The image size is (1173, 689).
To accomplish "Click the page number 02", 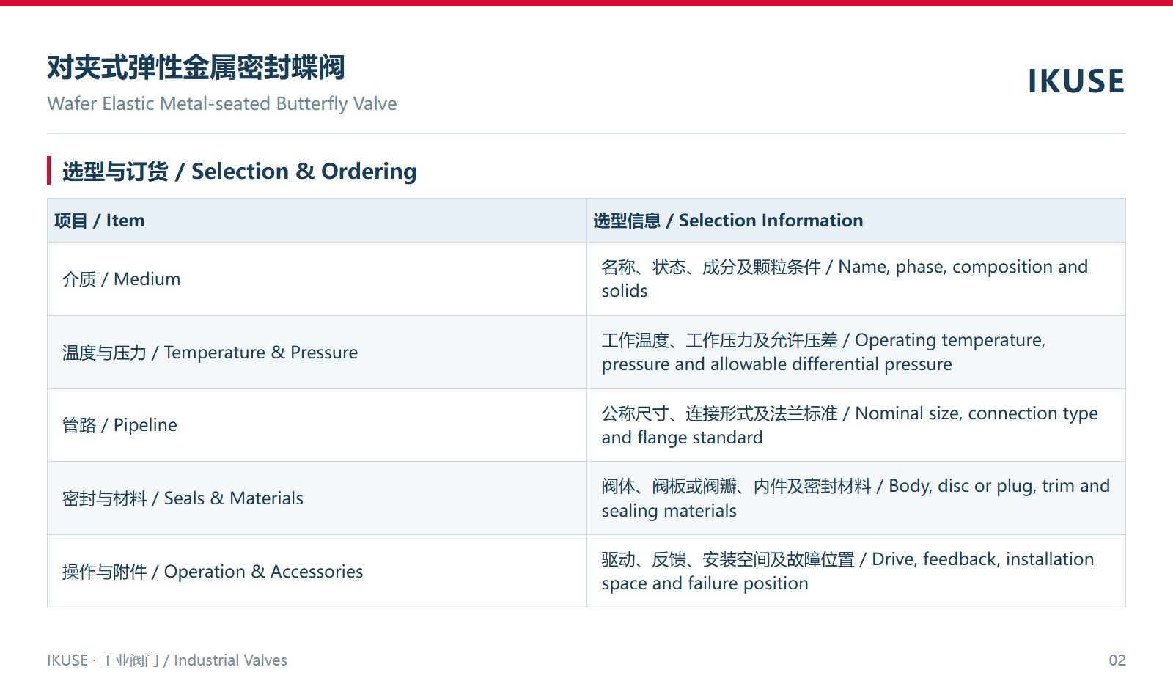I will point(1117,660).
